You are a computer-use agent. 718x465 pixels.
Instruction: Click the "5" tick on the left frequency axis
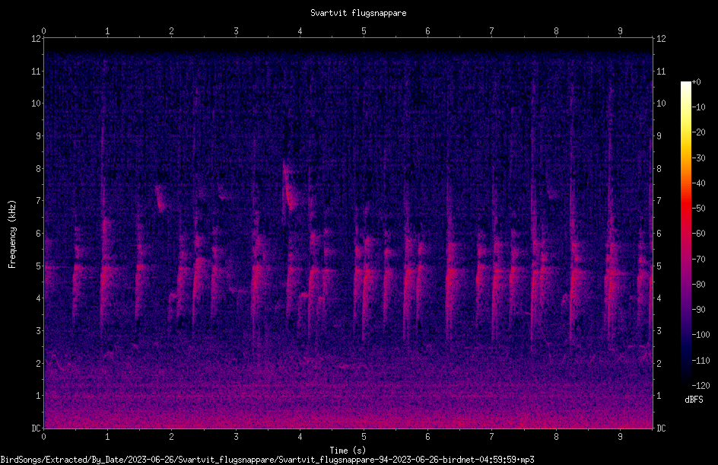tap(39, 266)
